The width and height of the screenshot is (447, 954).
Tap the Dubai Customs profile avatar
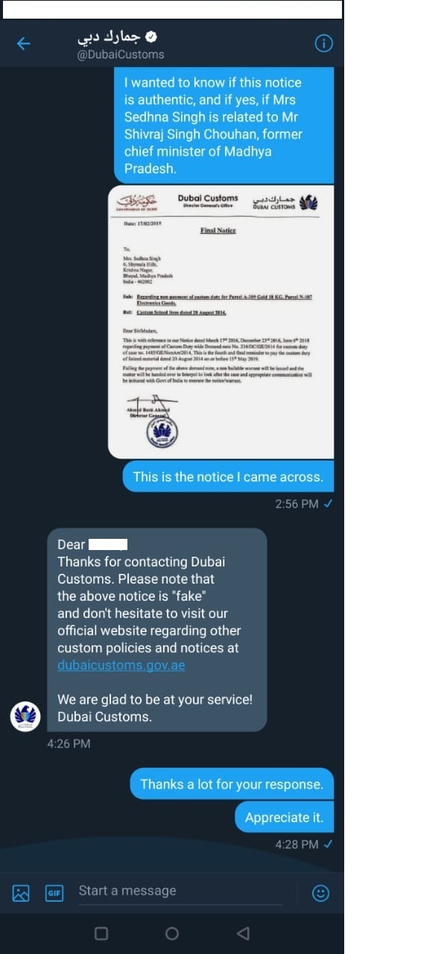click(x=25, y=715)
